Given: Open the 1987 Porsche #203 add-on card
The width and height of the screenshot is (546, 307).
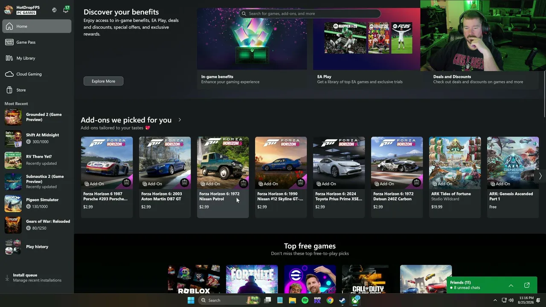Looking at the screenshot, I should (x=107, y=177).
